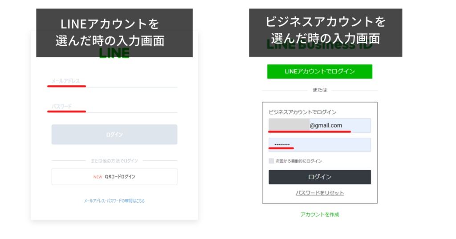
Task: Open メールアドレス・パスワードの確認はこちら link
Action: point(114,201)
